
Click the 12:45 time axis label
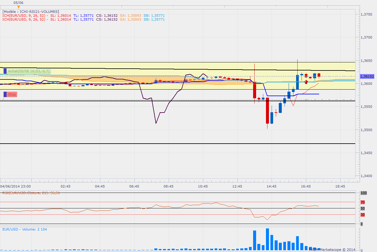[237, 186]
